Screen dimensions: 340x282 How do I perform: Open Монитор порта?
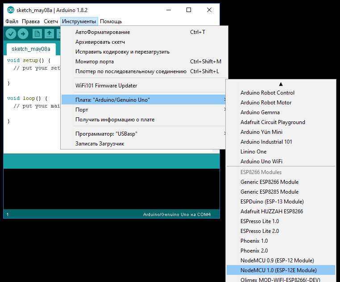tap(143, 62)
